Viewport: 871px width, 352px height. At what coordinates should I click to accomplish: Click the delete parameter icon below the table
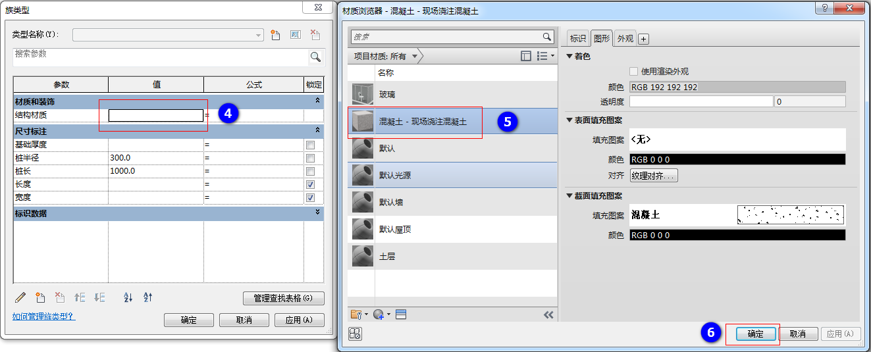[60, 297]
